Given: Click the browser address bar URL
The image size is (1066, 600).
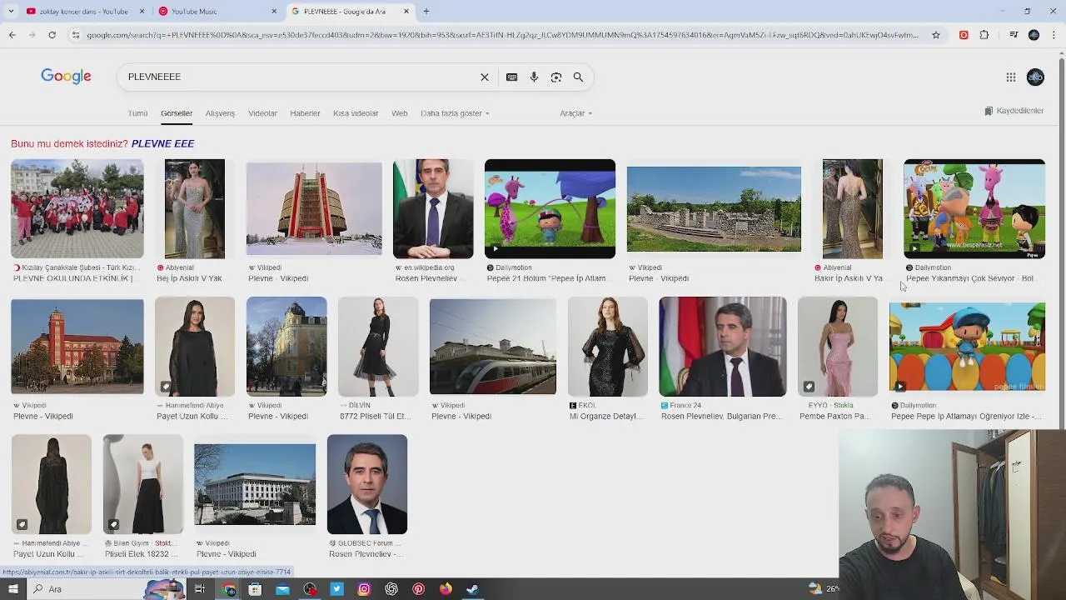Looking at the screenshot, I should (502, 35).
